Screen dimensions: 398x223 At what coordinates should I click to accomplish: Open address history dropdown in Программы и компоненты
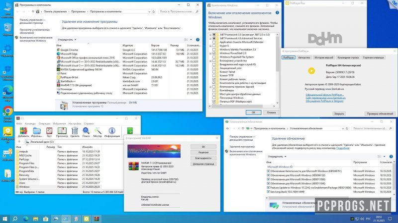tap(149, 11)
